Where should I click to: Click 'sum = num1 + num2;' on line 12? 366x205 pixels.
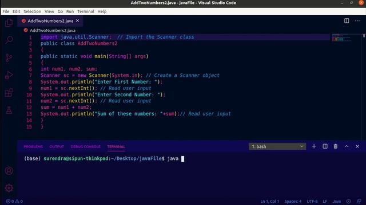point(66,108)
